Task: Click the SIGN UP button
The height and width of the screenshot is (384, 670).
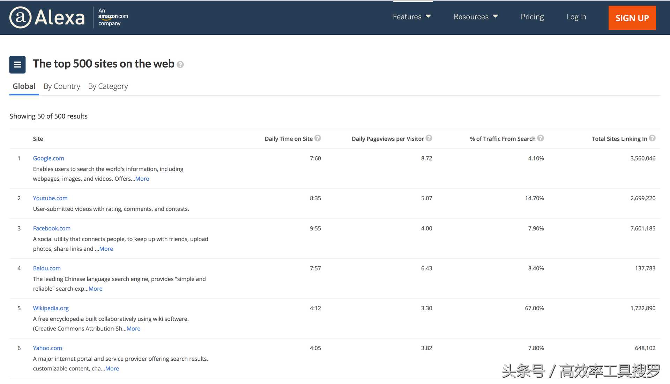Action: [632, 18]
